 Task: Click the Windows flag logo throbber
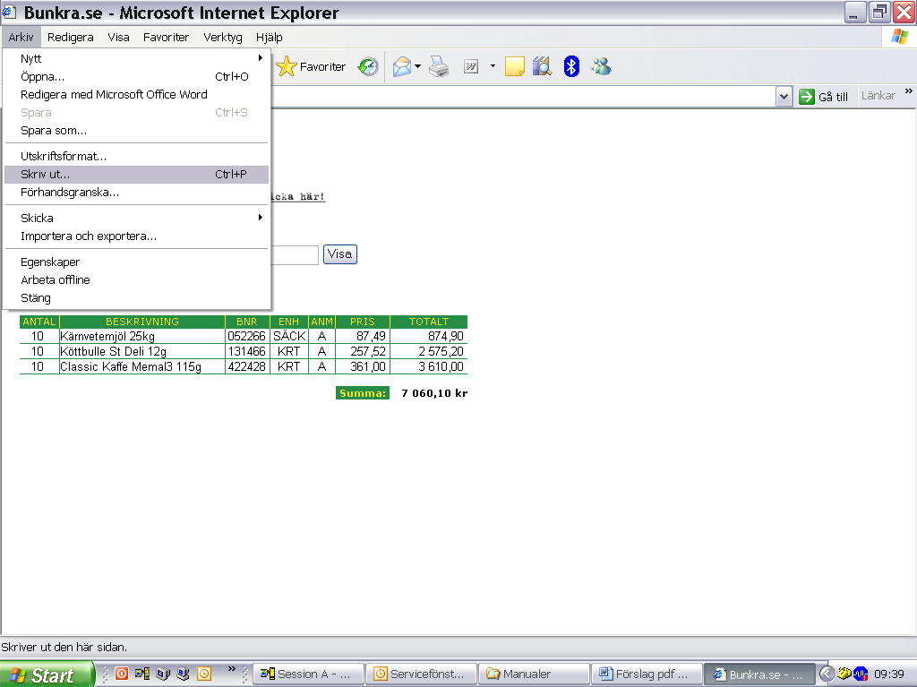click(900, 37)
